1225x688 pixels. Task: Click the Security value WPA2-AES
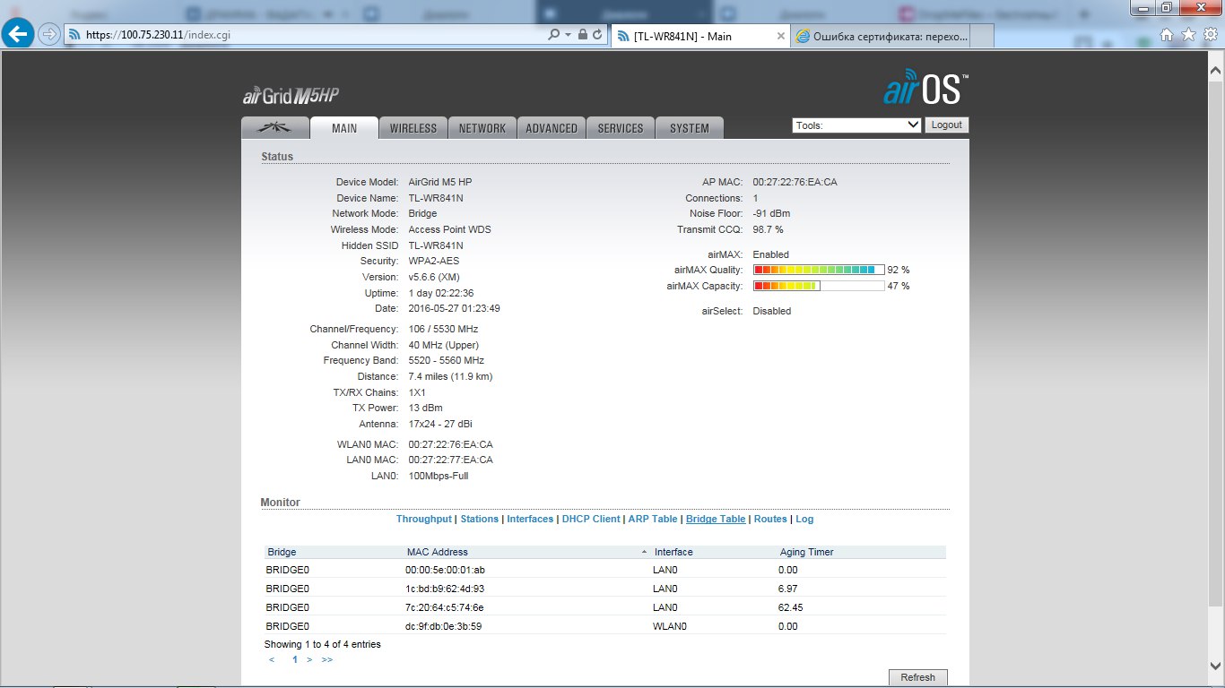click(433, 261)
